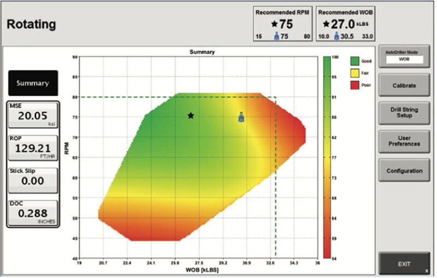Click the blue driller icon in Recommended WOB
The width and height of the screenshot is (437, 278).
tap(336, 36)
